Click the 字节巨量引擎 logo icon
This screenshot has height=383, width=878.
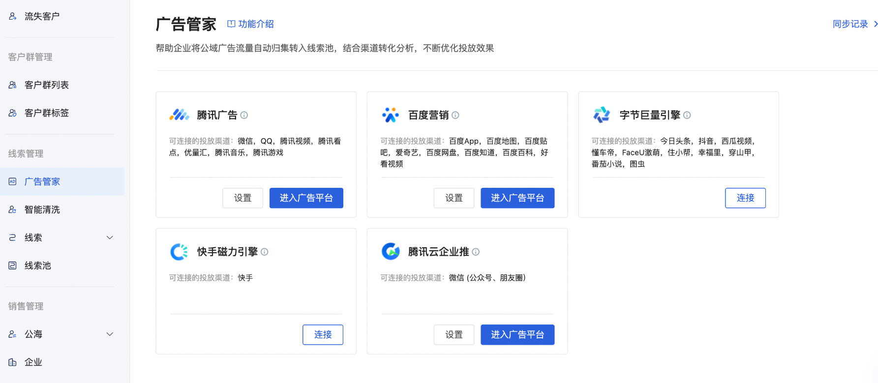[x=602, y=115]
